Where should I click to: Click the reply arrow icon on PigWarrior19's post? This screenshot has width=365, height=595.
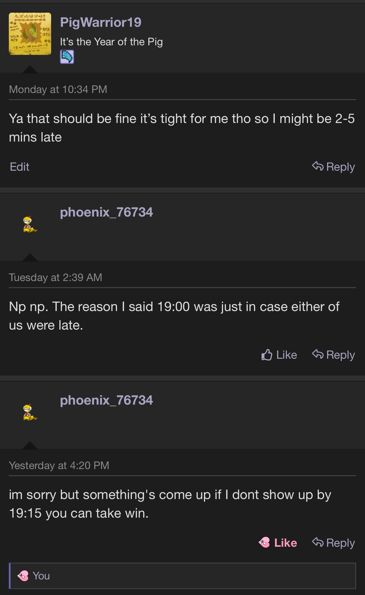click(318, 166)
